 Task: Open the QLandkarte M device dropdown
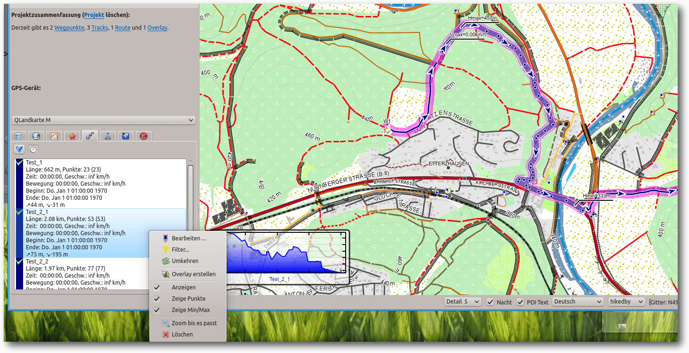click(x=104, y=121)
